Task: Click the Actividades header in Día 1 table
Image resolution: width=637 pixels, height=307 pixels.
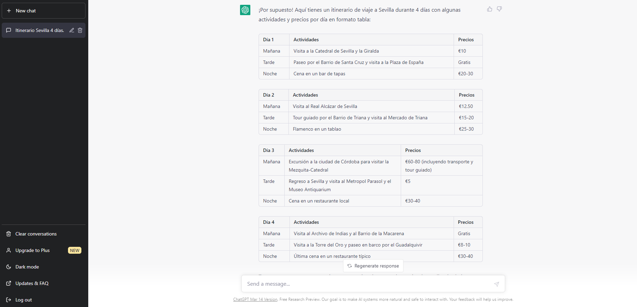Action: pyautogui.click(x=372, y=40)
